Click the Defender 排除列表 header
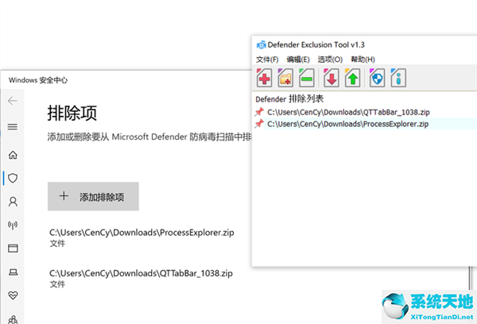The width and height of the screenshot is (477, 324). pyautogui.click(x=289, y=98)
